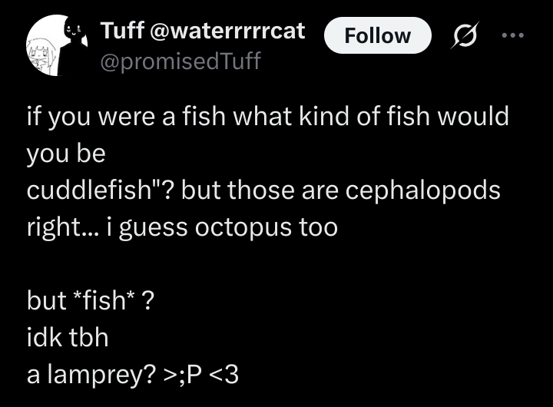Click the "idk tbh" line

[x=68, y=337]
